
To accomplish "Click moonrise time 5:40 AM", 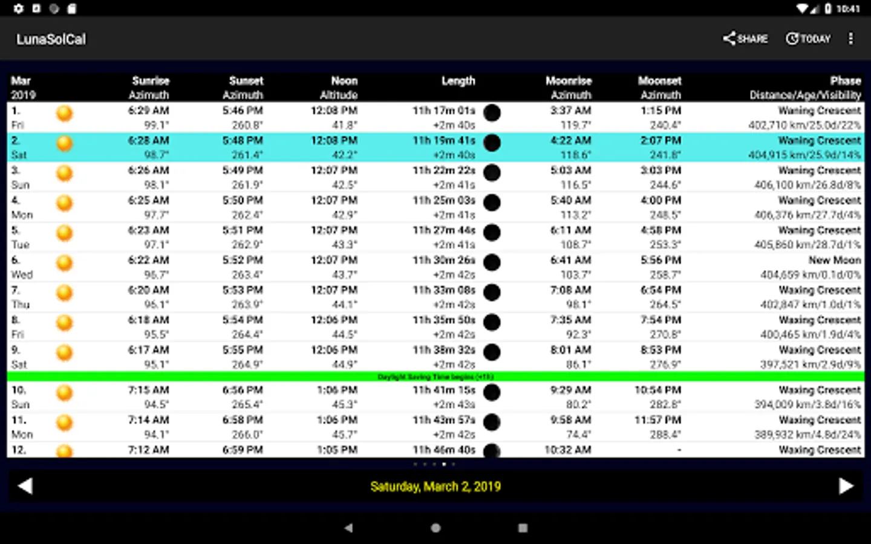I will (570, 200).
